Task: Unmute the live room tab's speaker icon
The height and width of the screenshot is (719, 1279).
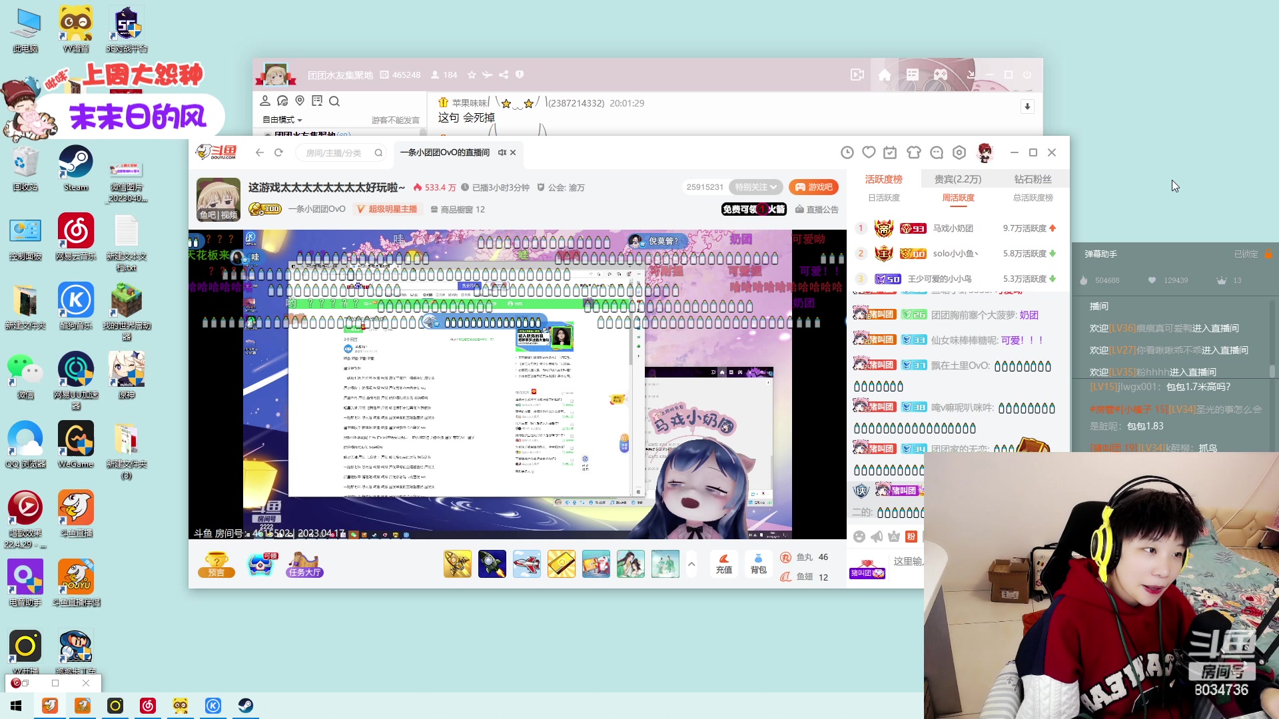Action: [502, 152]
